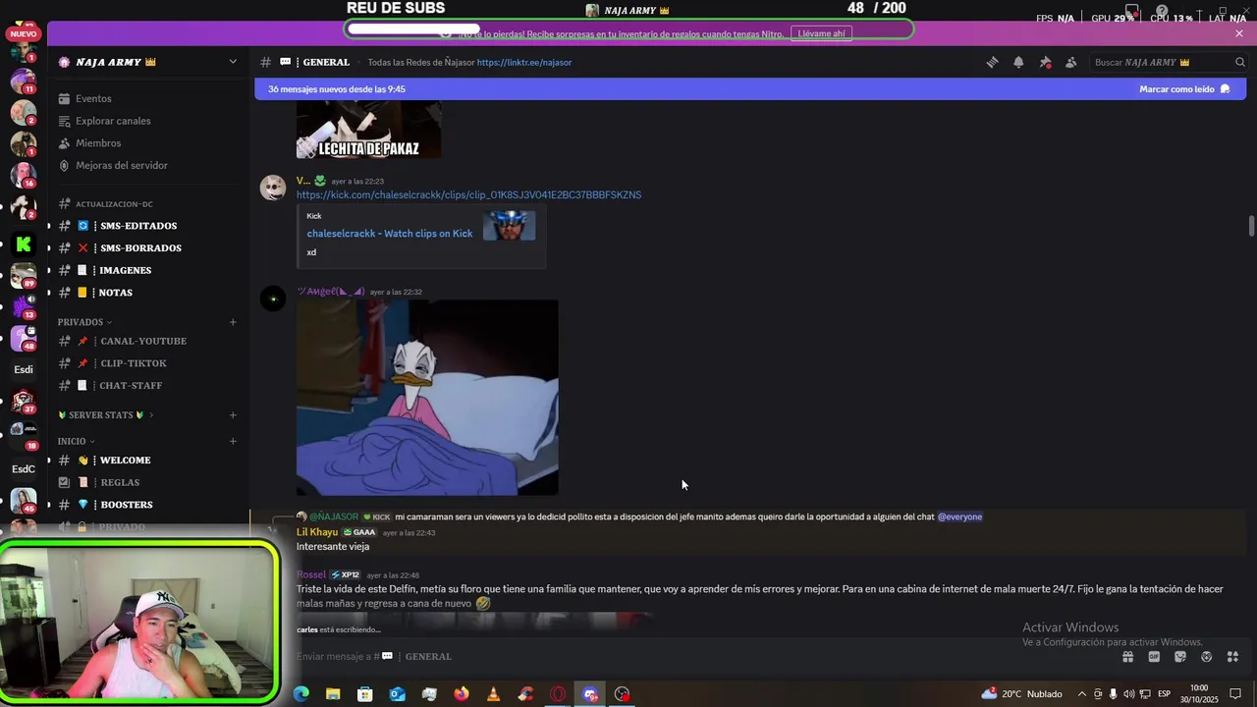Open File Explorer from taskbar
The image size is (1257, 707).
click(333, 694)
